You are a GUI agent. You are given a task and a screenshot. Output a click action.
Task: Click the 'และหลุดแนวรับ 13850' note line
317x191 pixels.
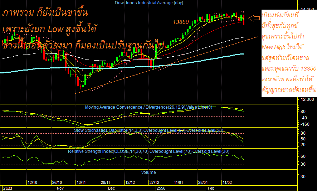tap(289, 69)
